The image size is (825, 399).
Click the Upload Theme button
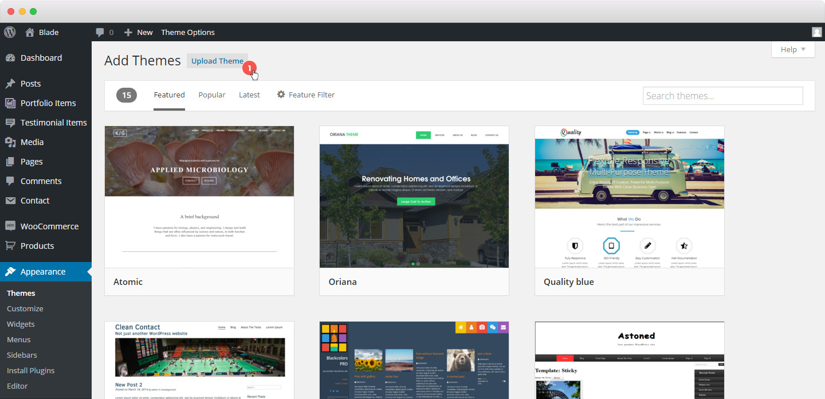pos(217,61)
